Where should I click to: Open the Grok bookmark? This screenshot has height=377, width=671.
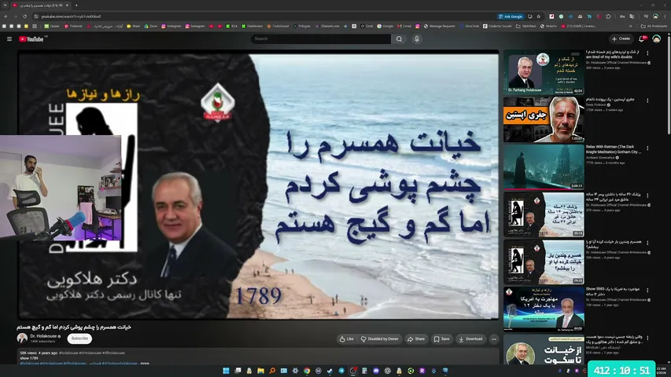[x=367, y=26]
